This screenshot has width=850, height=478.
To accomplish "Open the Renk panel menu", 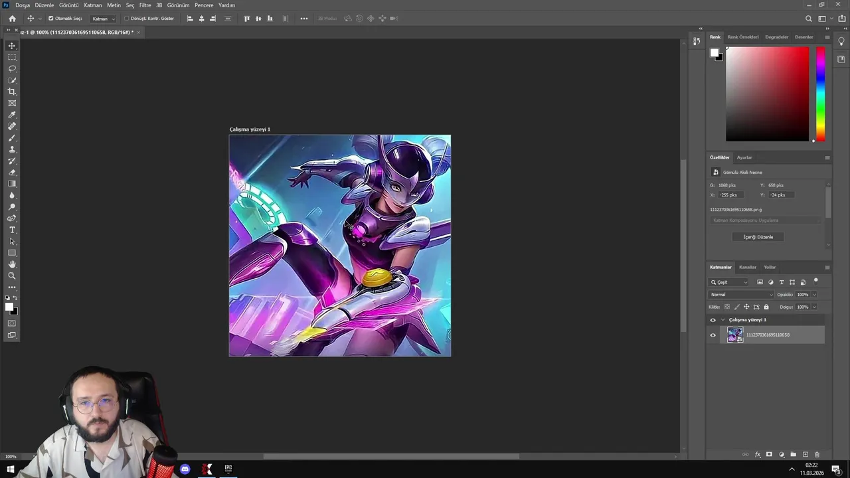I will 827,37.
